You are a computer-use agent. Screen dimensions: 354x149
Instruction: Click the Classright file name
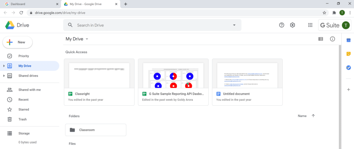[x=82, y=94]
